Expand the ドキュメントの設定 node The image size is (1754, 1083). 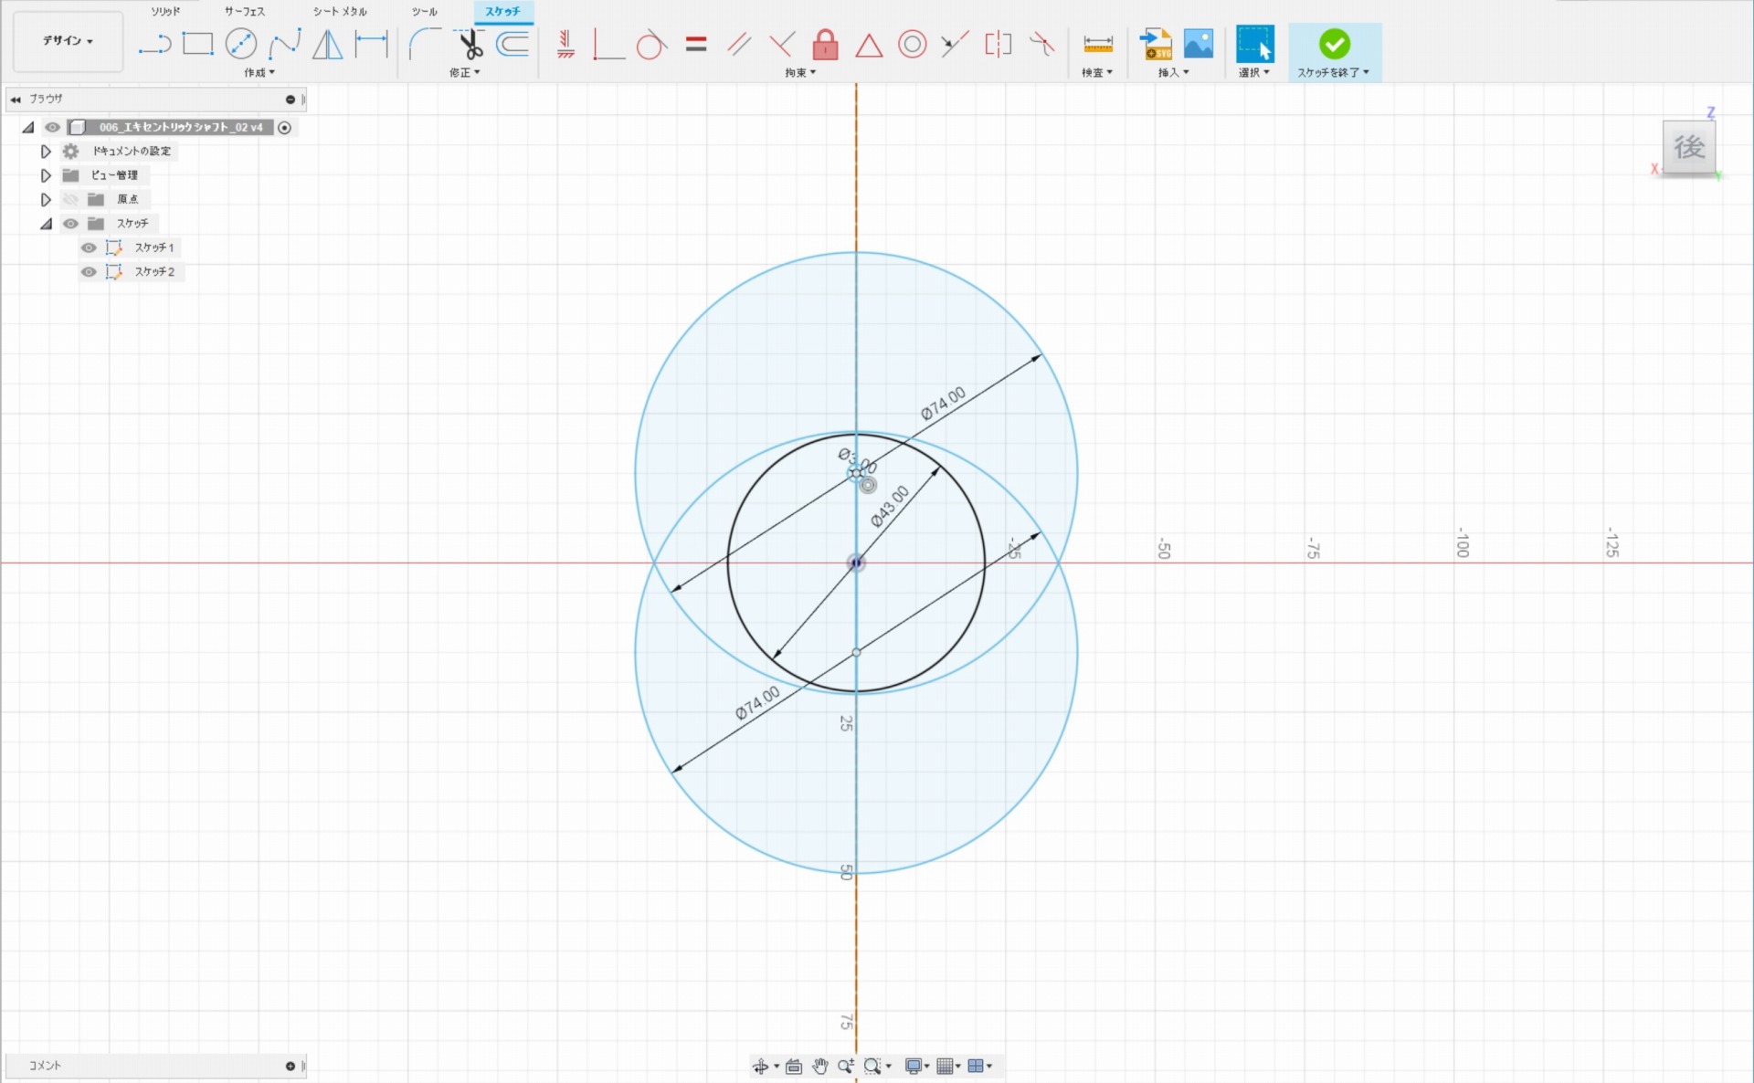pyautogui.click(x=46, y=152)
